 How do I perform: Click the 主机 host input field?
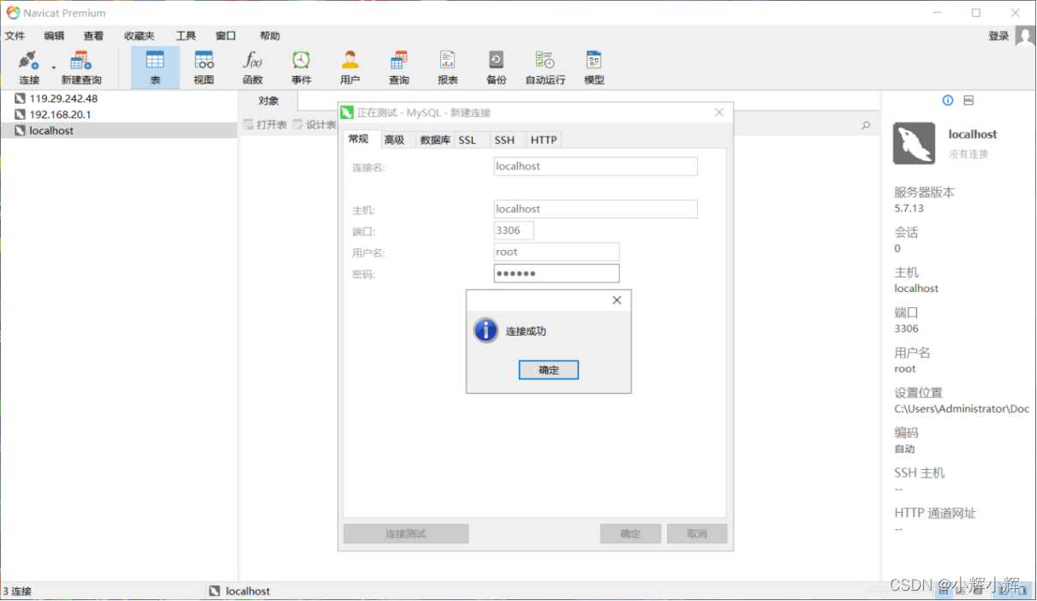coord(596,209)
